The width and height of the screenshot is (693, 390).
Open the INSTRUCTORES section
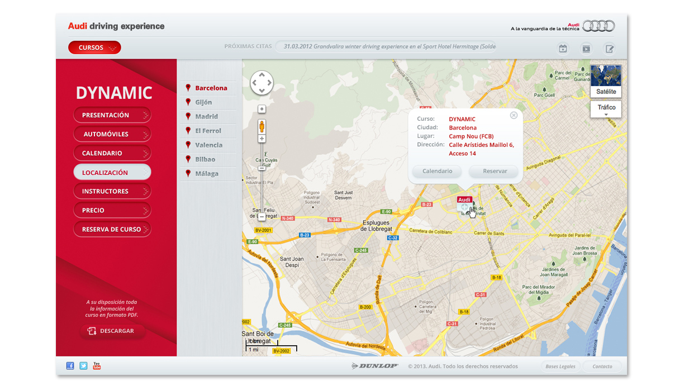click(112, 191)
